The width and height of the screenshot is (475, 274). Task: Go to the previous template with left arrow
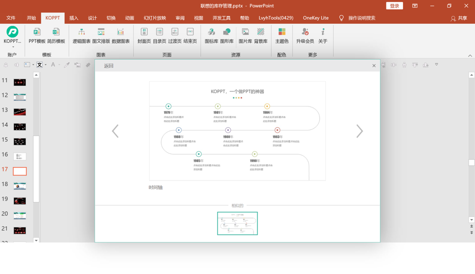115,131
